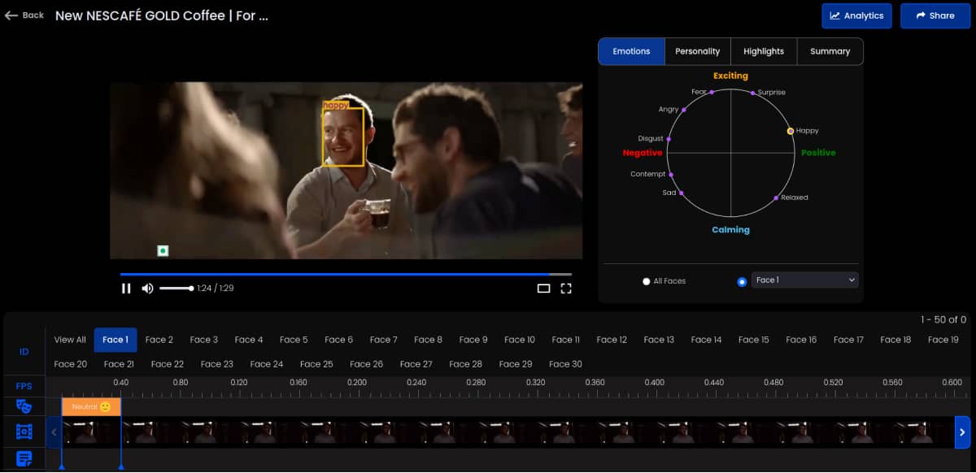Viewport: 976px width, 473px height.
Task: Click the film strip frames icon
Action: (x=24, y=432)
